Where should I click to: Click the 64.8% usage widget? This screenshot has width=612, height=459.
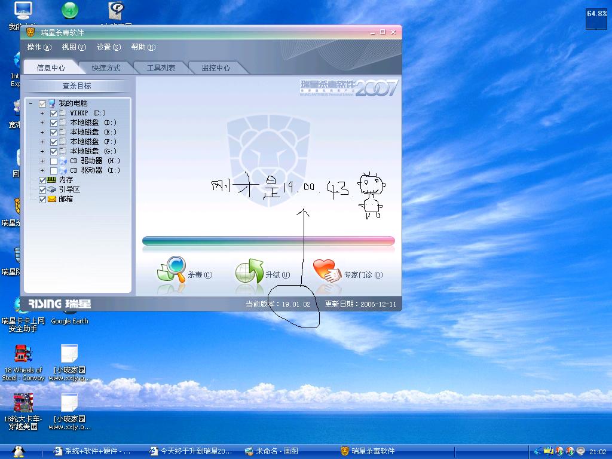596,19
